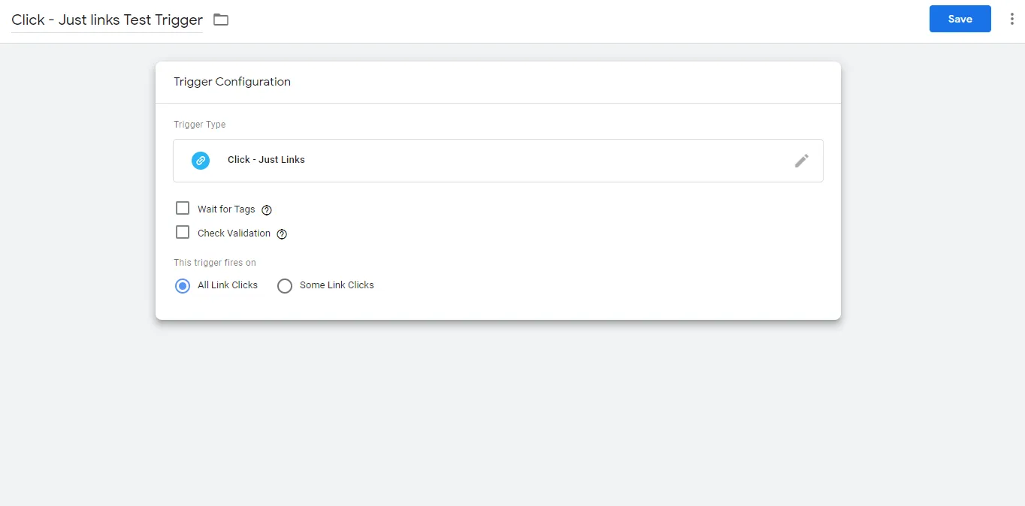1025x506 pixels.
Task: Click the Some Link Clicks label text
Action: click(337, 285)
